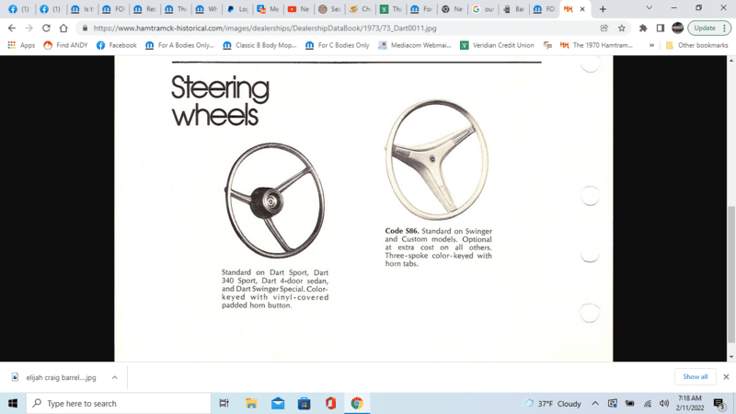
Task: Click the browser reload button
Action: tap(46, 28)
